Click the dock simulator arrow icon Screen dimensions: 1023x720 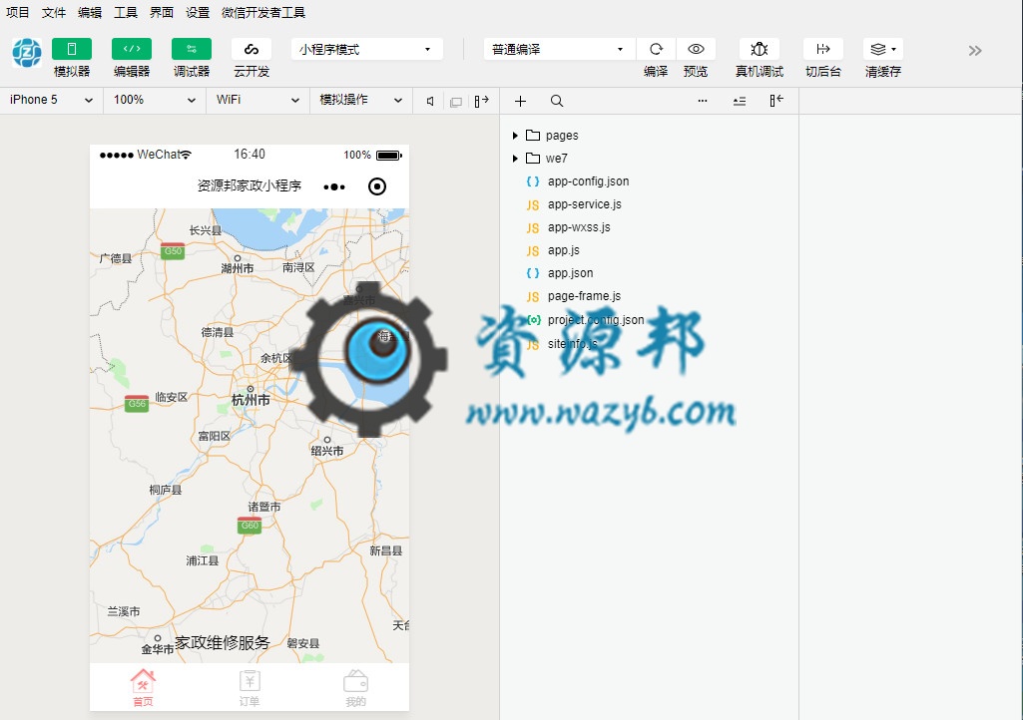481,101
